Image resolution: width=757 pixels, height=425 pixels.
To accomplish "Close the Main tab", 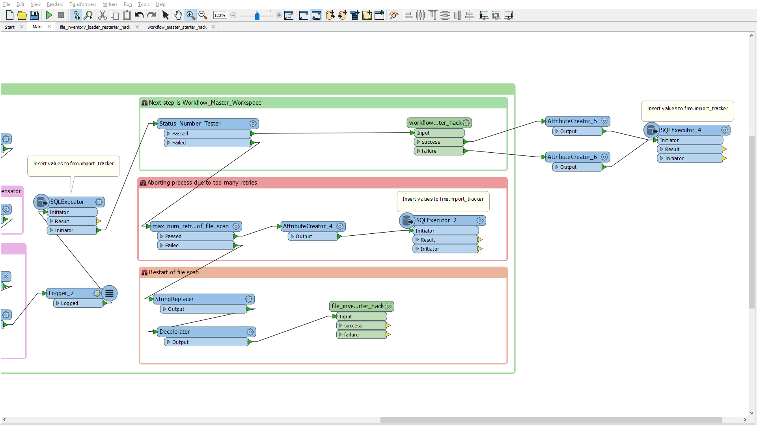I will [49, 27].
